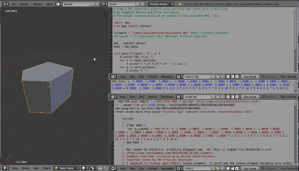Enable Register checkbox in Custom OBJ editor

[263, 77]
